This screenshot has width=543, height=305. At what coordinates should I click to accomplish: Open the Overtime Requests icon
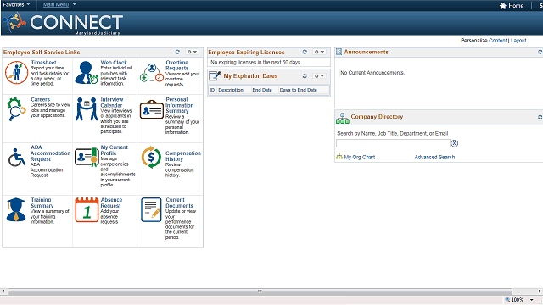coord(152,73)
